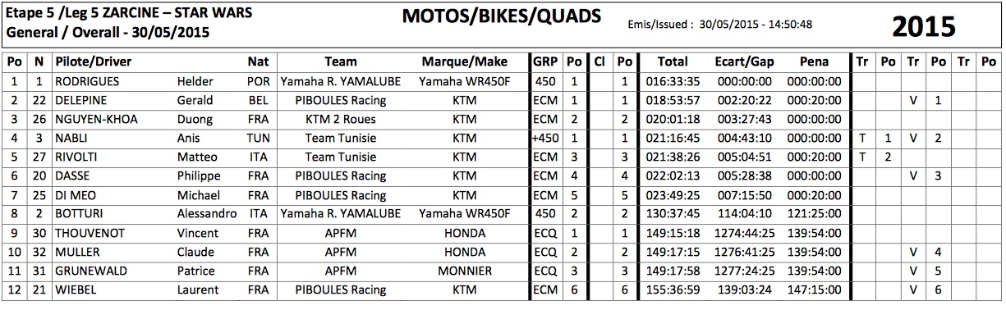The image size is (1006, 310).
Task: Select the Nat column header
Action: point(258,62)
